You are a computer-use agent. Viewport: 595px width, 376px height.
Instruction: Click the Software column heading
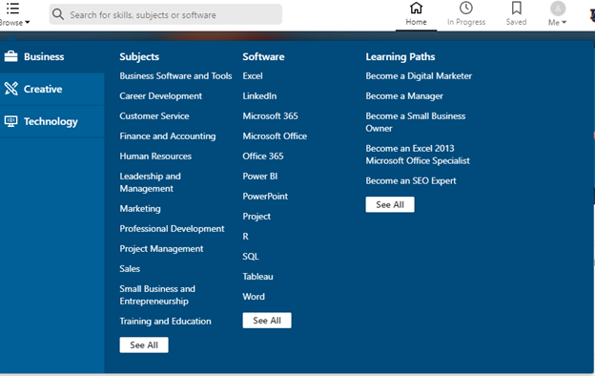263,56
